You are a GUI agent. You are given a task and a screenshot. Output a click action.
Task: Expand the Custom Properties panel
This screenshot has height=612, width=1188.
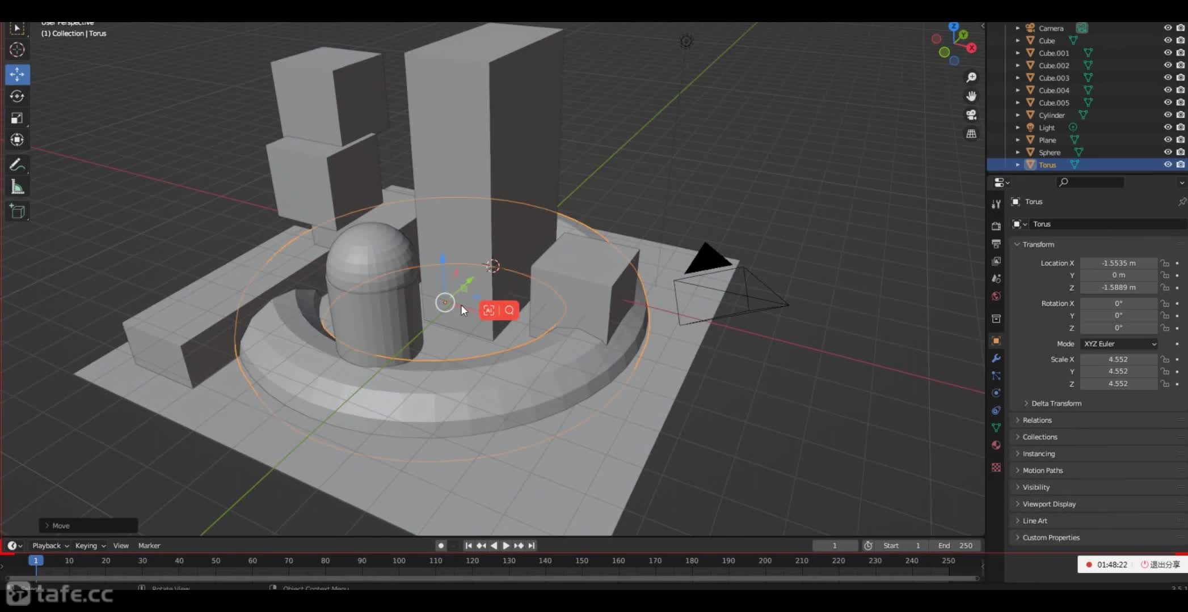[x=1051, y=537]
